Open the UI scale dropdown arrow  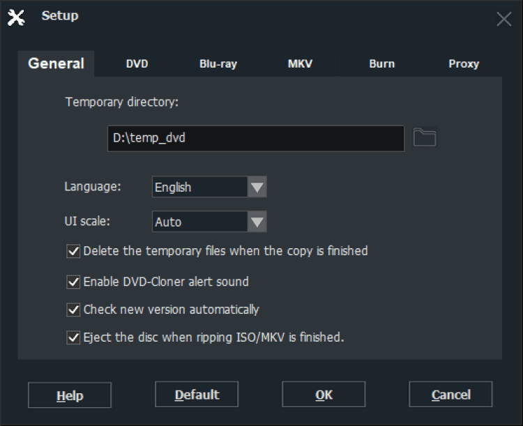pyautogui.click(x=257, y=222)
